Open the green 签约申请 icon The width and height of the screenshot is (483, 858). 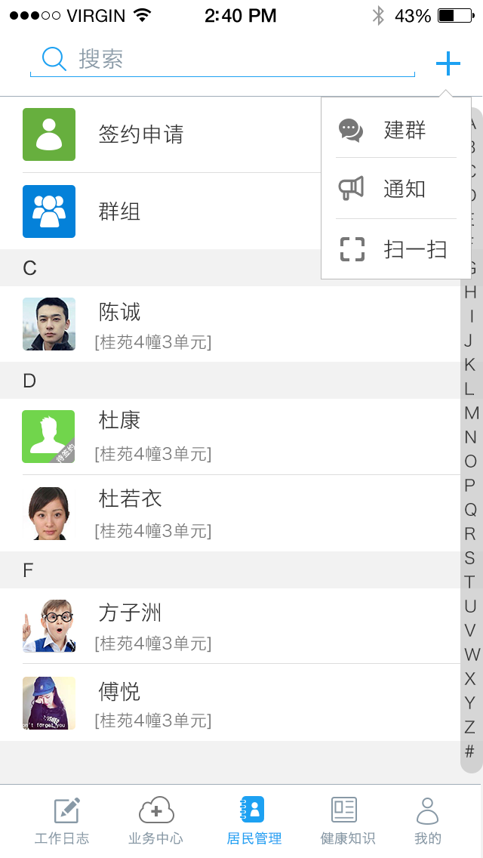tap(49, 134)
